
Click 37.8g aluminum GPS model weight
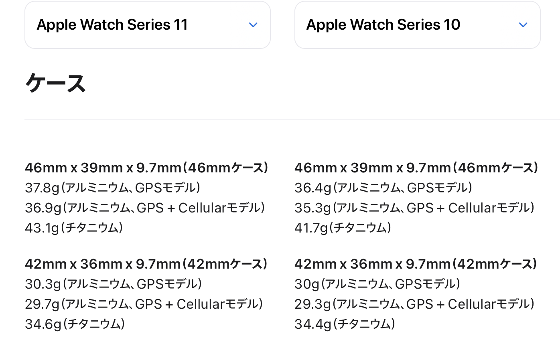[113, 188]
